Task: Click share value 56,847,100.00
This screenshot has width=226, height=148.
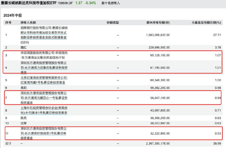Action: point(160,98)
